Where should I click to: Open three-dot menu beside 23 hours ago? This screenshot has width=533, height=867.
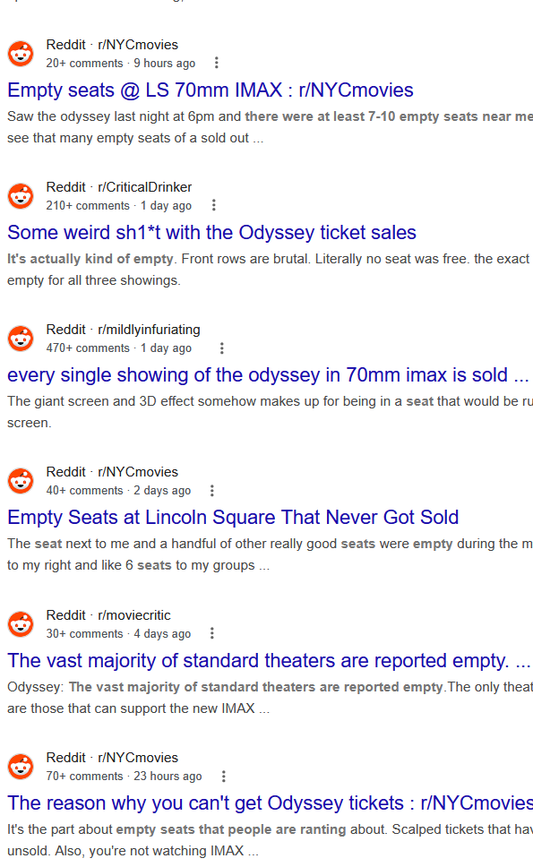click(223, 777)
